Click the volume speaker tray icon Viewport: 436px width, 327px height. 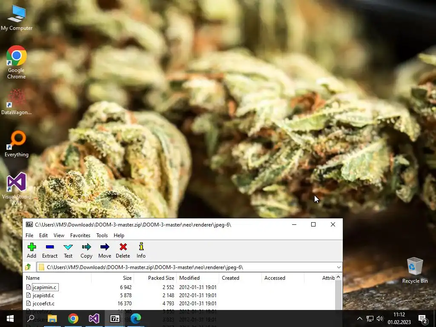(x=380, y=318)
